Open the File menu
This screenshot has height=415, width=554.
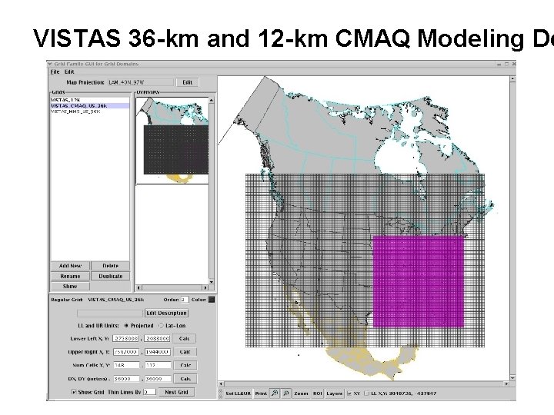(x=55, y=71)
